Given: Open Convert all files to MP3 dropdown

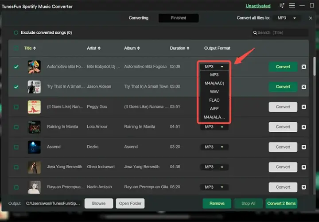Looking at the screenshot, I should (x=287, y=18).
